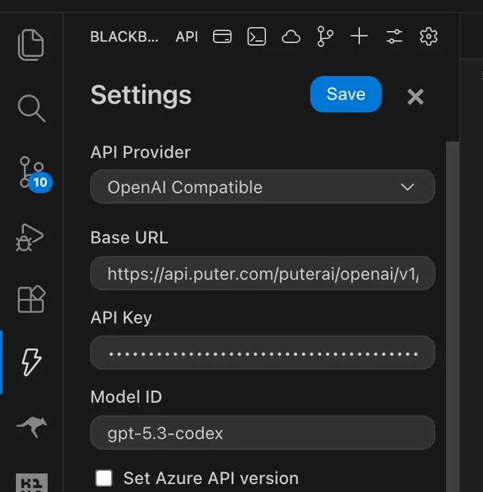Click the API Key input field
The width and height of the screenshot is (483, 492).
(x=263, y=352)
